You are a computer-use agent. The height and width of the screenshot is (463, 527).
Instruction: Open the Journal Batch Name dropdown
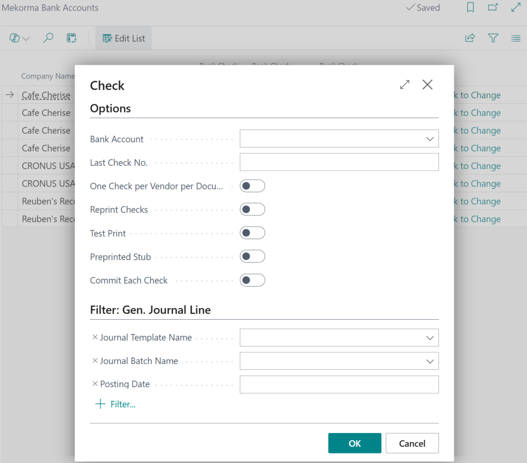click(x=431, y=361)
